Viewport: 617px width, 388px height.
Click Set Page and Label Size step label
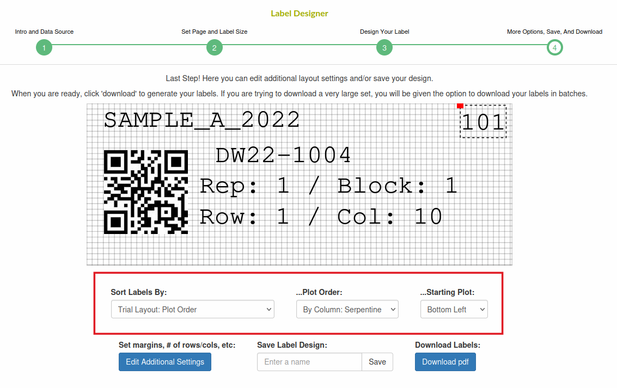[215, 32]
